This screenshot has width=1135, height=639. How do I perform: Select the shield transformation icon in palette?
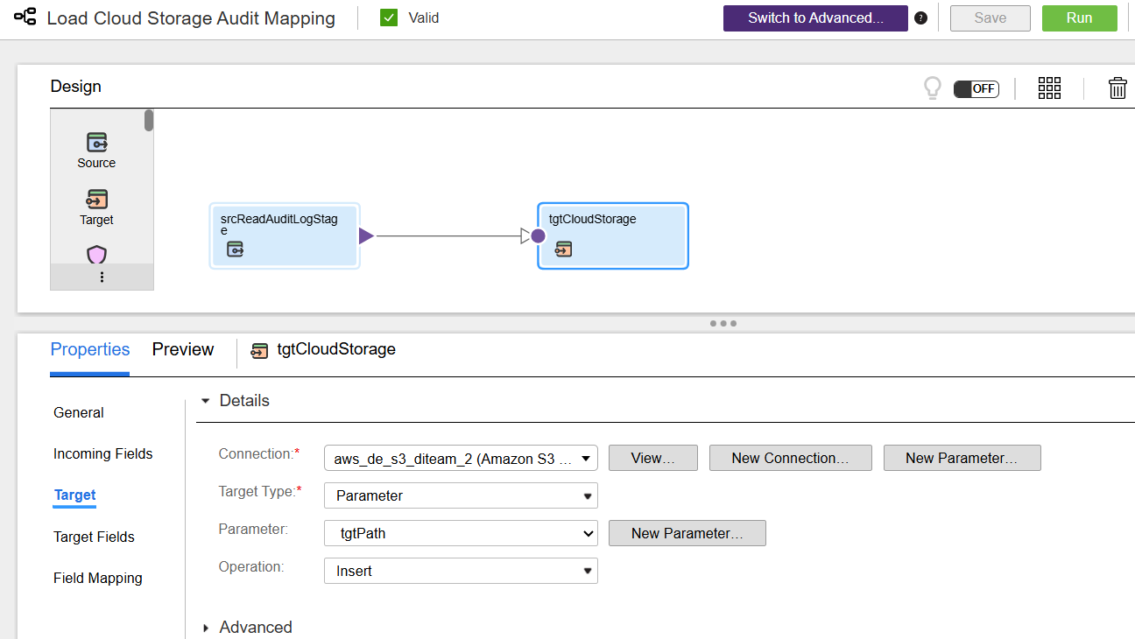[96, 255]
